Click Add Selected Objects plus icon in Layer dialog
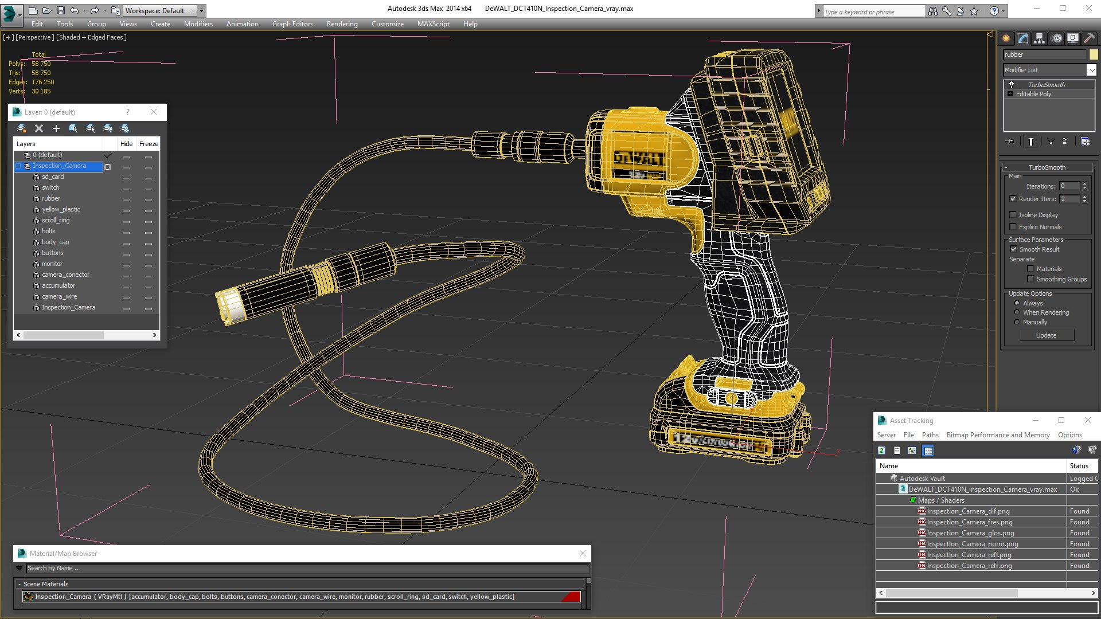The image size is (1101, 619). click(56, 128)
